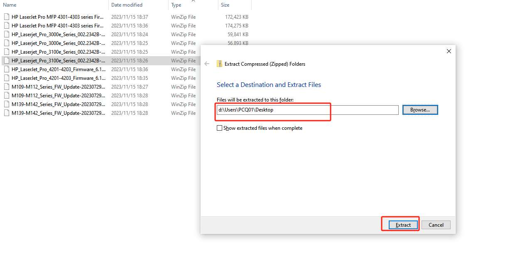Click the zipped folder icon beside the dialog title

point(219,64)
